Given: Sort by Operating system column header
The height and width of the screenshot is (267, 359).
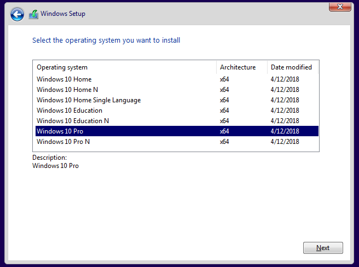Looking at the screenshot, I should (x=125, y=67).
